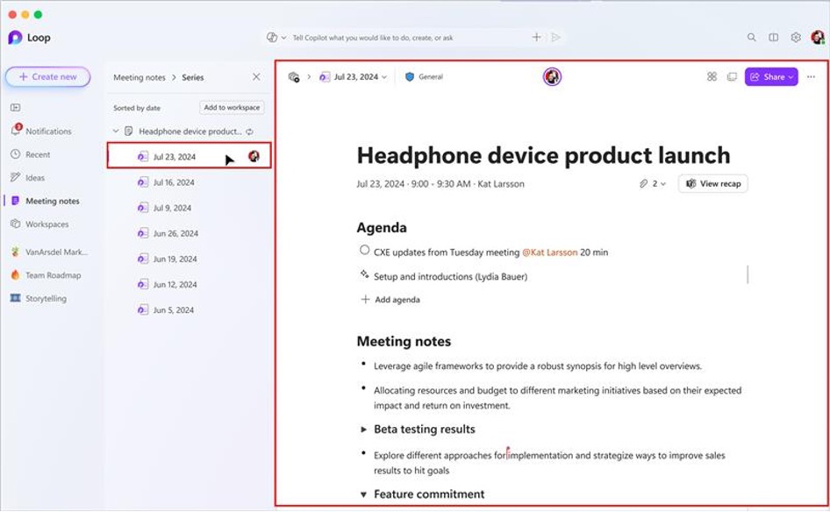The height and width of the screenshot is (512, 830).
Task: Click the Leverage agile frameworks bullet text
Action: [538, 366]
